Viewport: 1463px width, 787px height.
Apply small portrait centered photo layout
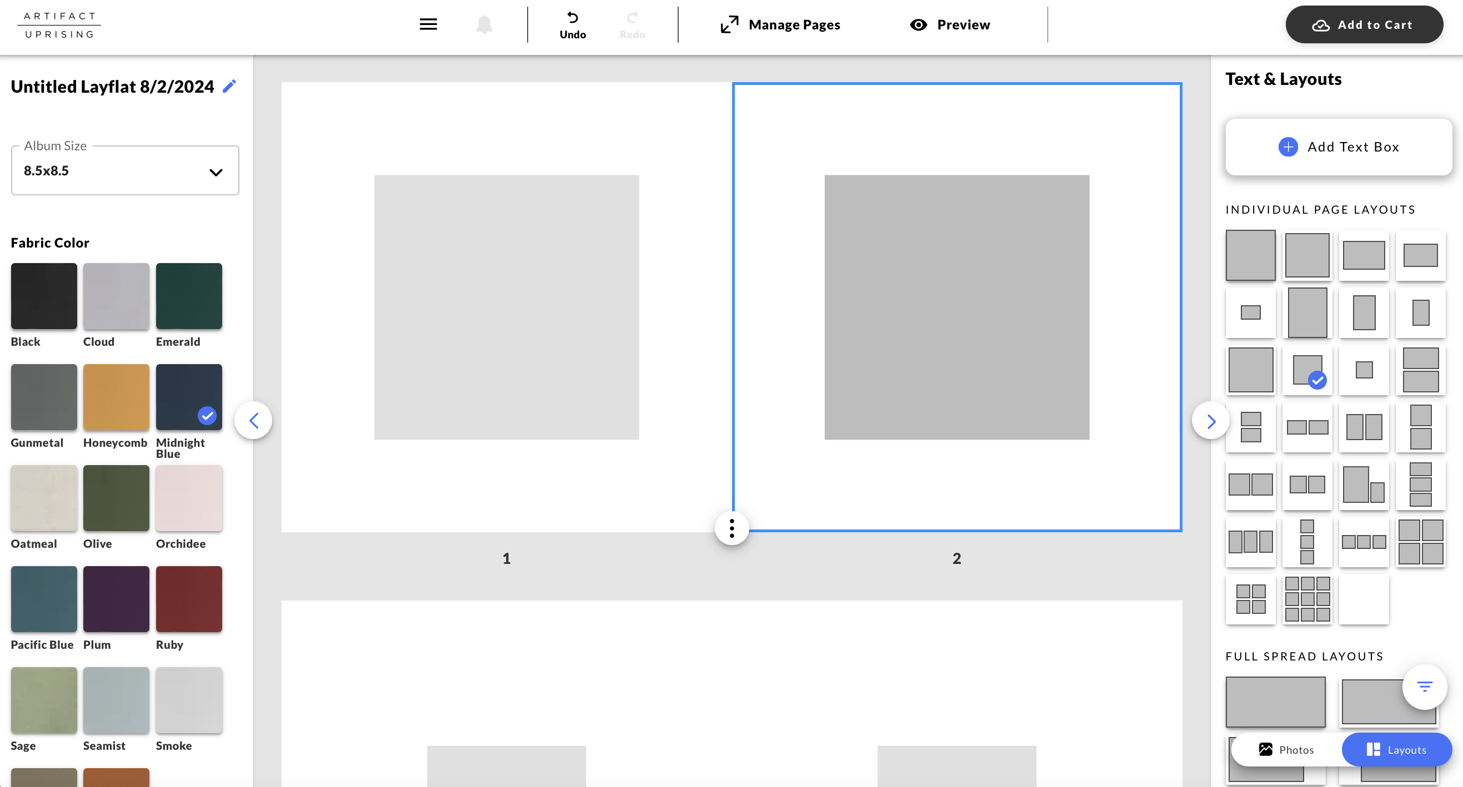(x=1420, y=312)
